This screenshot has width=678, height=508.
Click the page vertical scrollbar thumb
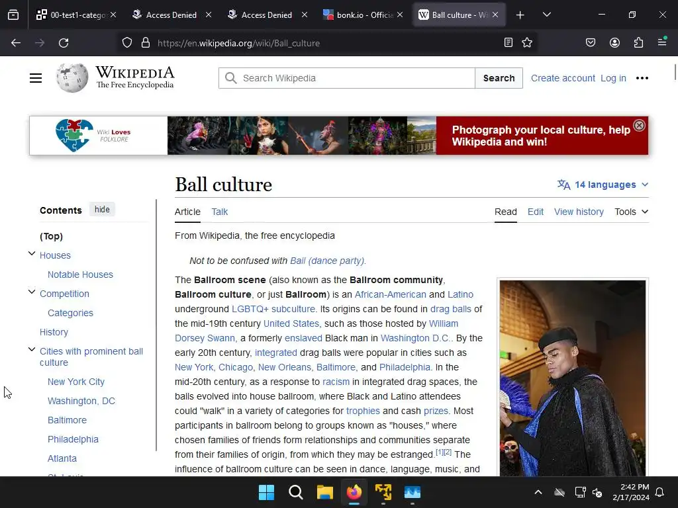pos(675,71)
